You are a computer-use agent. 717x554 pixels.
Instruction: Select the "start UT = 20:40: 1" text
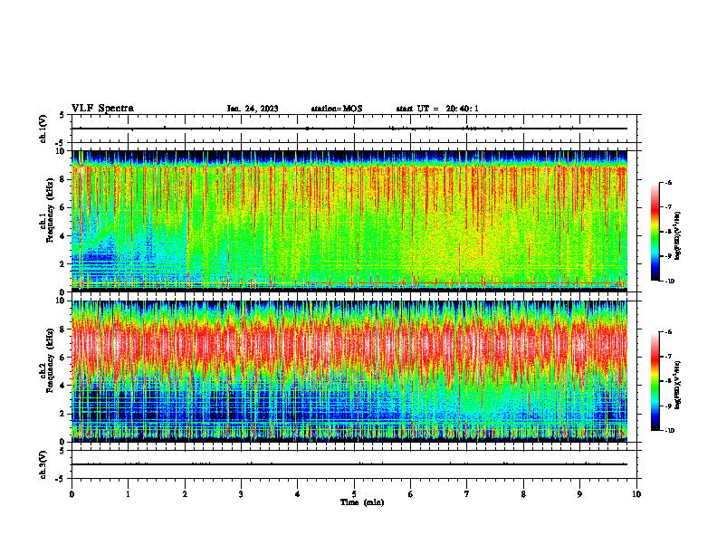pos(437,109)
